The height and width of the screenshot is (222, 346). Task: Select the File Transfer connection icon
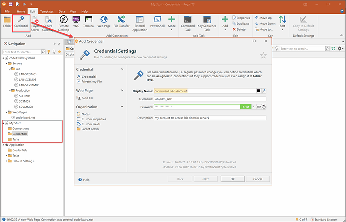[121, 21]
